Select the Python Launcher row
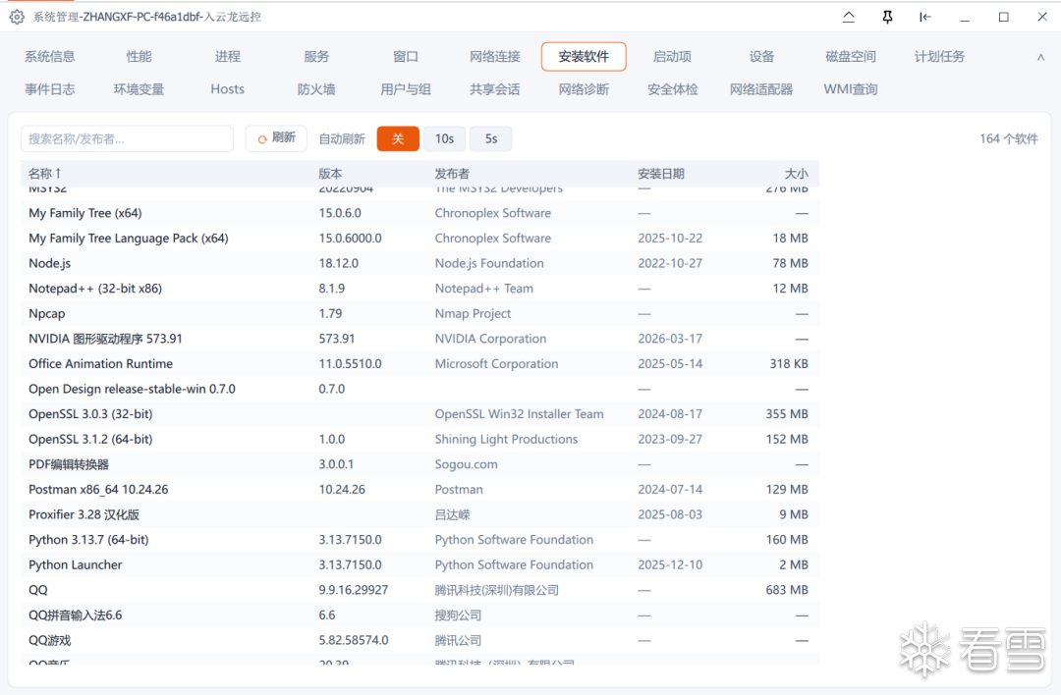1061x695 pixels. click(x=419, y=564)
